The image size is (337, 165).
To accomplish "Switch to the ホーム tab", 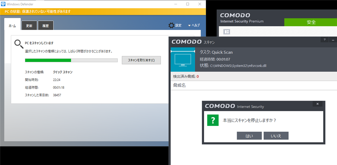I will pos(12,24).
